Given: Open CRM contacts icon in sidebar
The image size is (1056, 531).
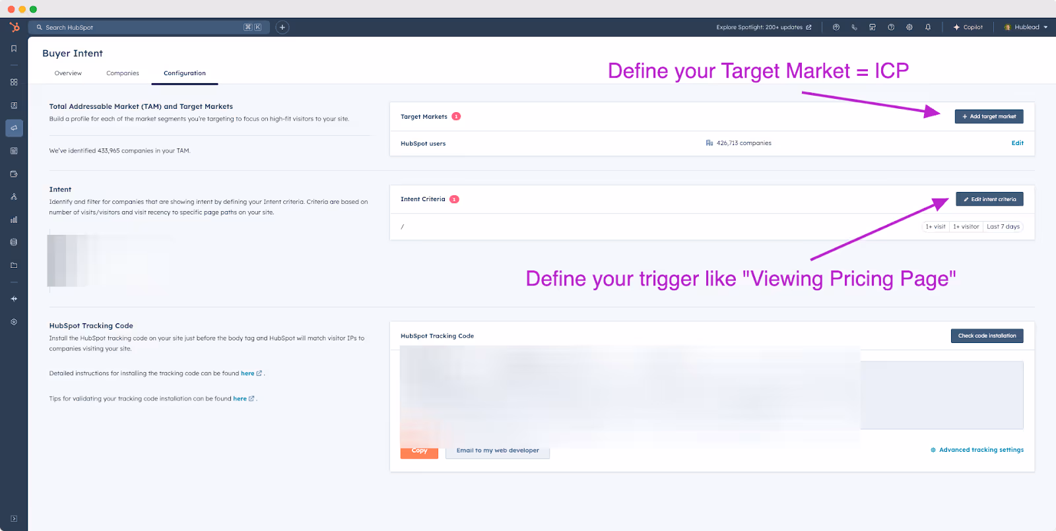Looking at the screenshot, I should tap(14, 106).
